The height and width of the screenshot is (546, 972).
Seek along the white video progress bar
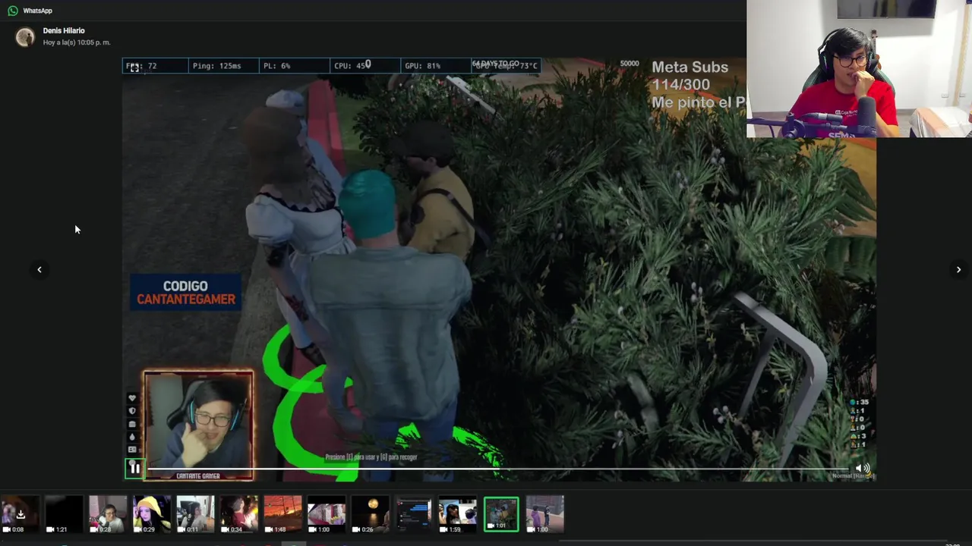497,469
